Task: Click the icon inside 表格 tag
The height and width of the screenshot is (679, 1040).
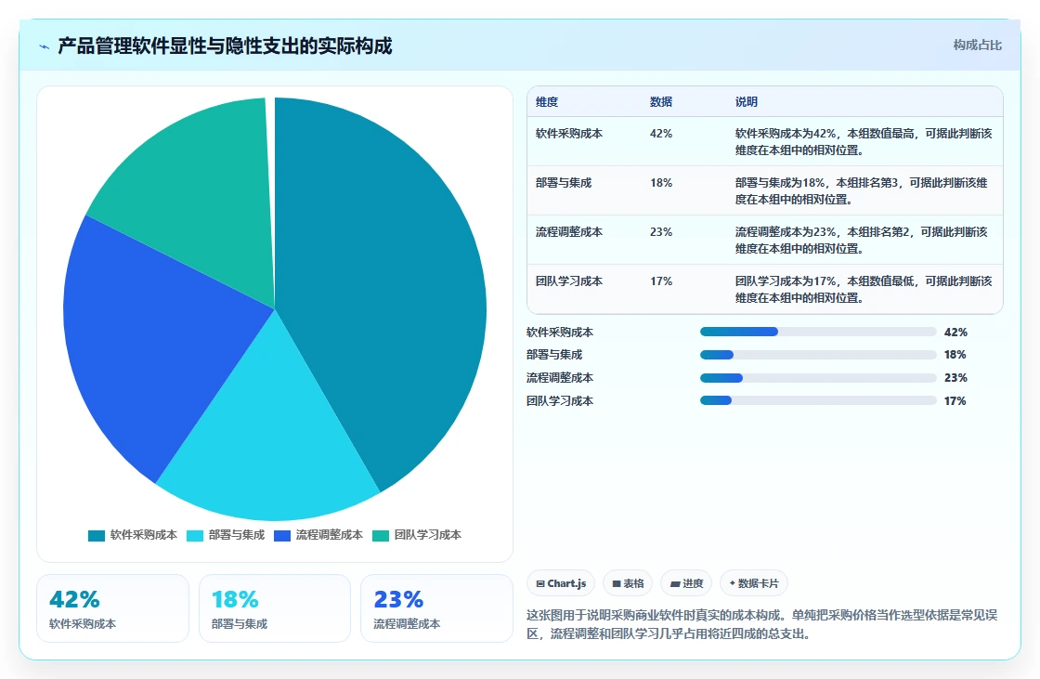Action: (x=617, y=584)
